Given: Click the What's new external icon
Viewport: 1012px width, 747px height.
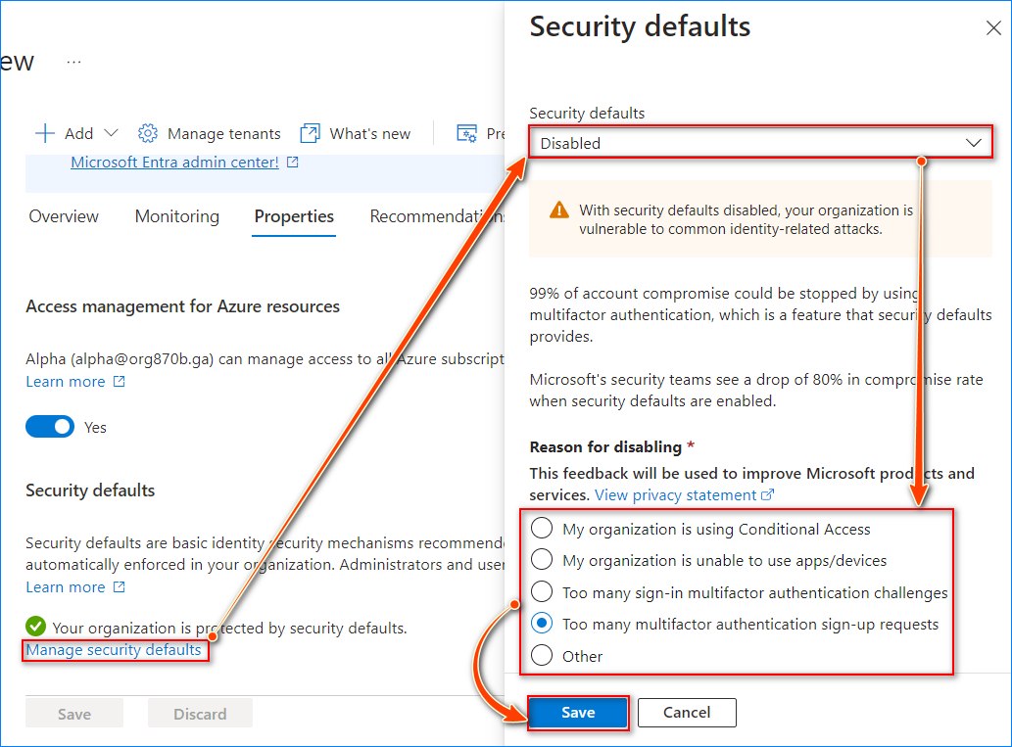Looking at the screenshot, I should click(x=310, y=133).
